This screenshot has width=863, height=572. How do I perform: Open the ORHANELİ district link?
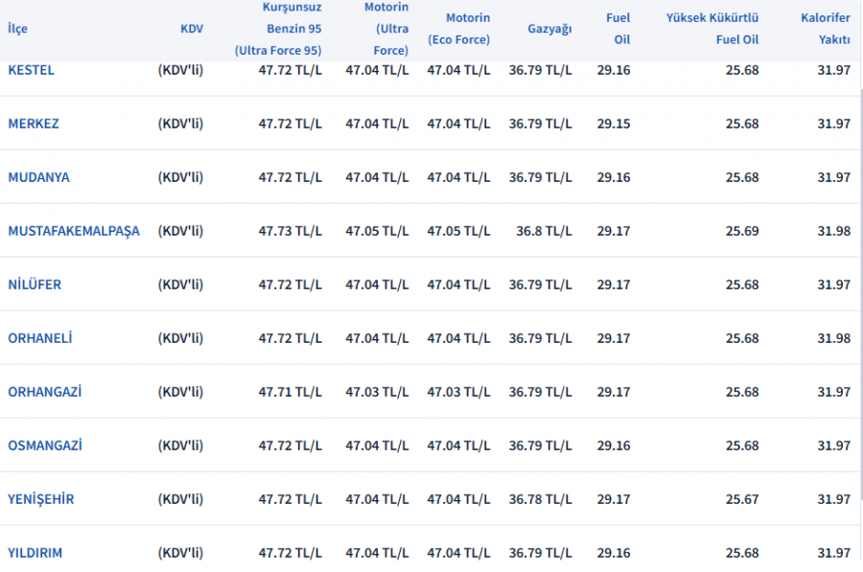tap(39, 337)
